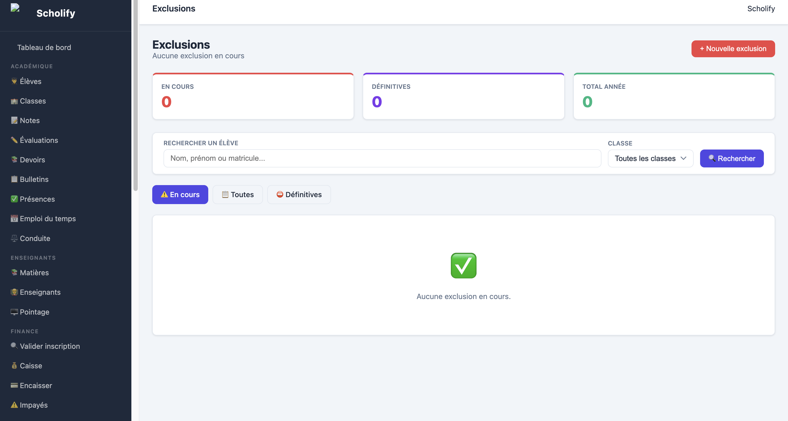This screenshot has width=788, height=421.
Task: Click the Impayés warning triangle icon
Action: click(14, 405)
